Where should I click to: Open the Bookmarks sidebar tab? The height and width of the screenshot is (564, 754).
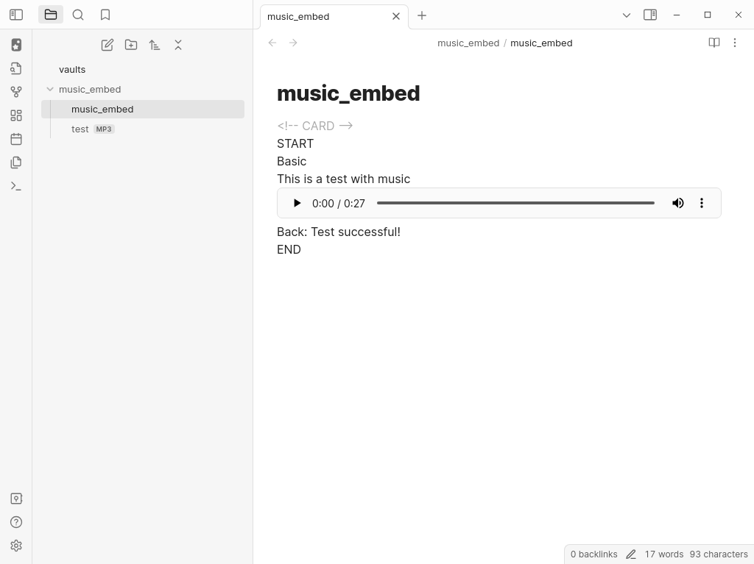click(105, 15)
